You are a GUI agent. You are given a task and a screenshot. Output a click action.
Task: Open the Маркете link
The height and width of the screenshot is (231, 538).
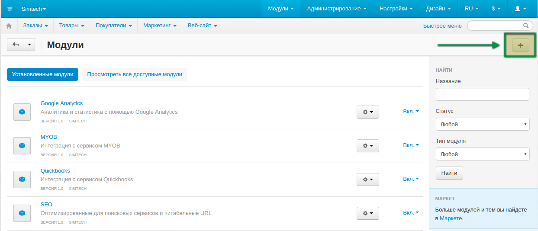tap(451, 218)
